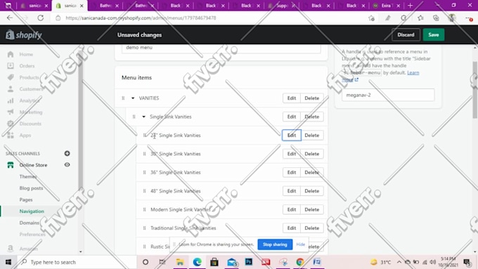Open Themes under Online Store
Image resolution: width=478 pixels, height=269 pixels.
(x=28, y=176)
